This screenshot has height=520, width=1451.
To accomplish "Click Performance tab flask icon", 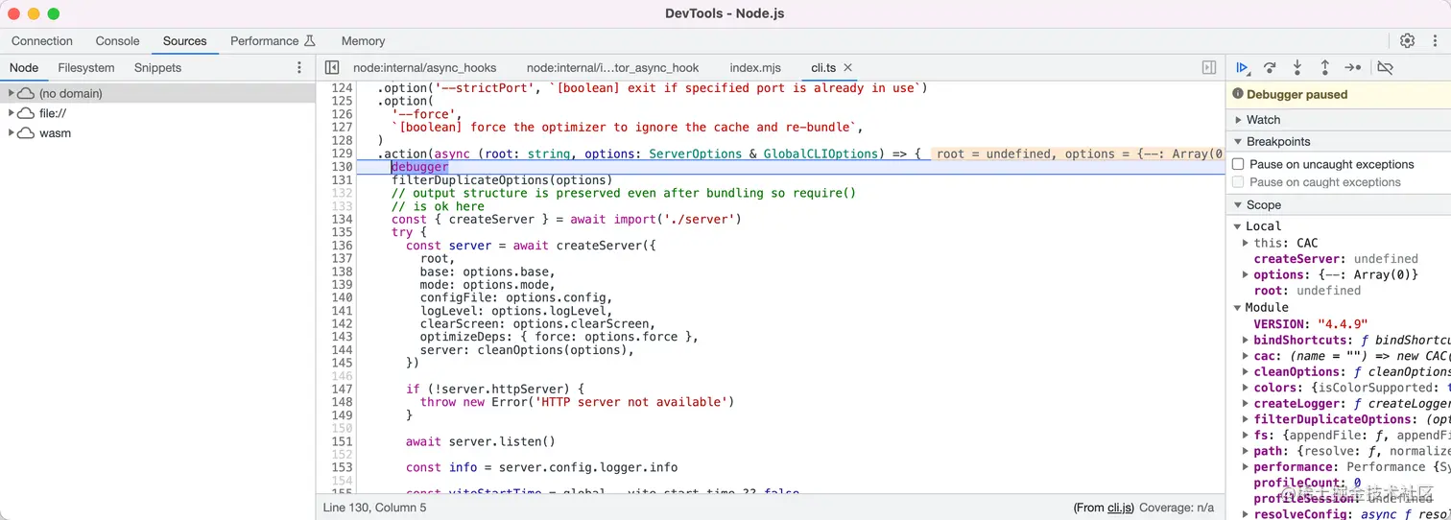I will (x=310, y=41).
